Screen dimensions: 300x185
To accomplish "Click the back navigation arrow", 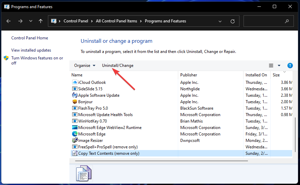I will point(9,21).
